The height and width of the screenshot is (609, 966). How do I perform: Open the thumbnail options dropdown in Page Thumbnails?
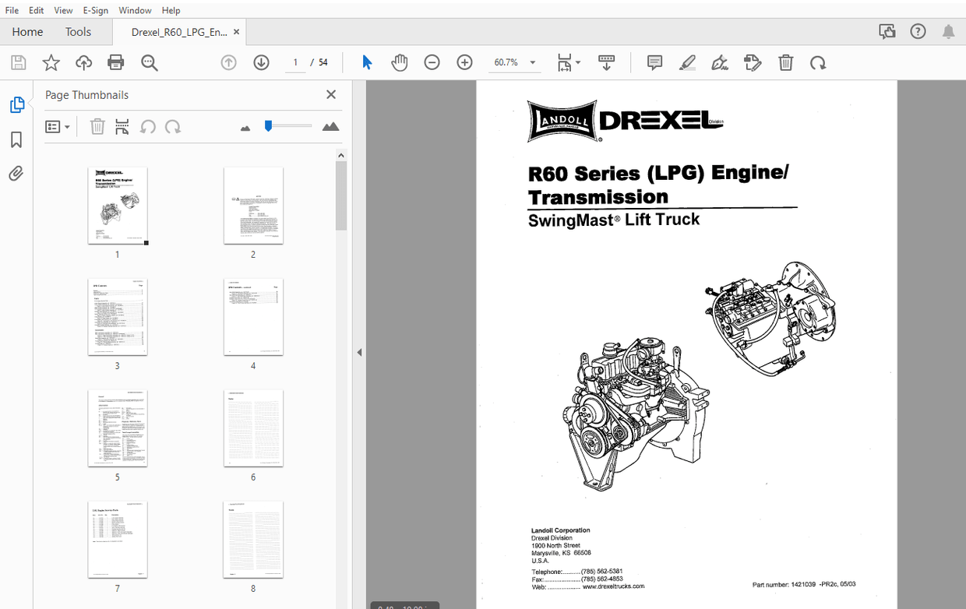click(x=58, y=125)
